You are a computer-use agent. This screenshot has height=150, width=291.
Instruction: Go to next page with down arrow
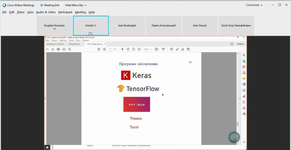(104, 49)
